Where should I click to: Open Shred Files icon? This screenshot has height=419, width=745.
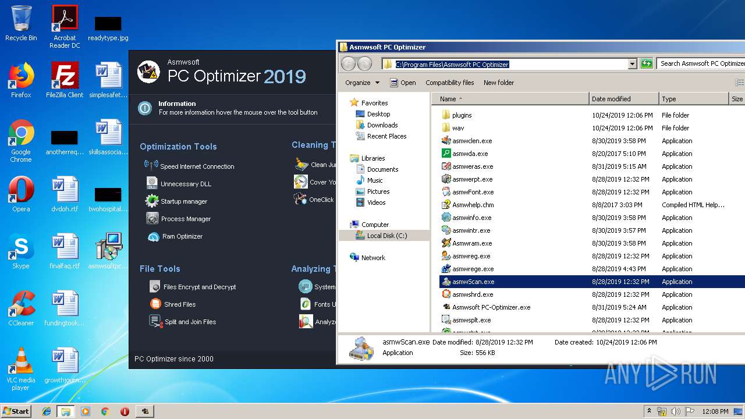coord(155,304)
